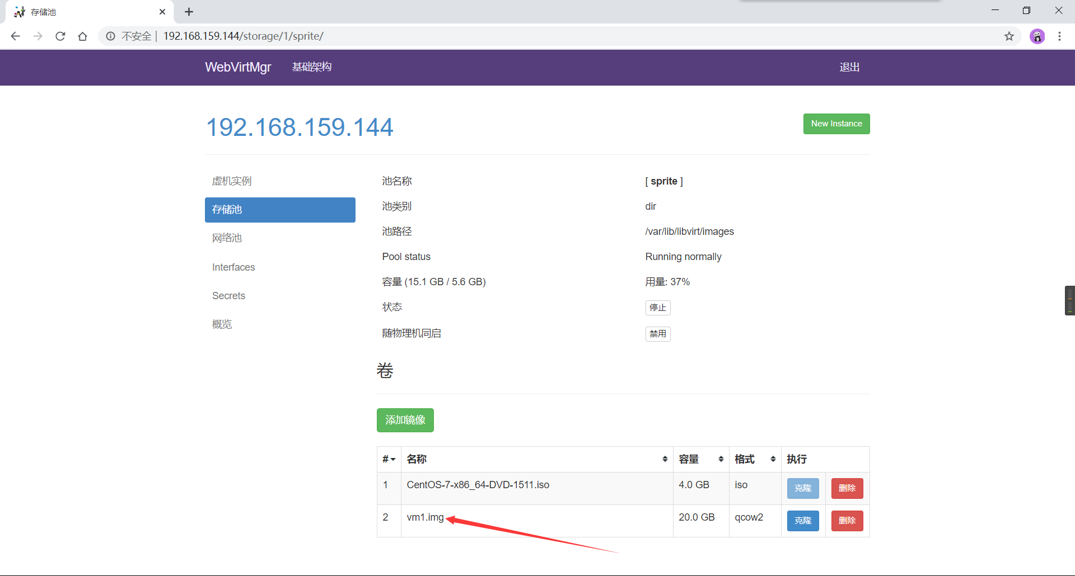The image size is (1075, 576).
Task: Click the Running normally status text
Action: 683,257
